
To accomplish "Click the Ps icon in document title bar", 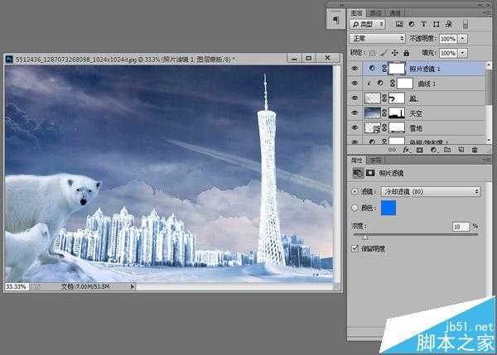I will click(9, 59).
